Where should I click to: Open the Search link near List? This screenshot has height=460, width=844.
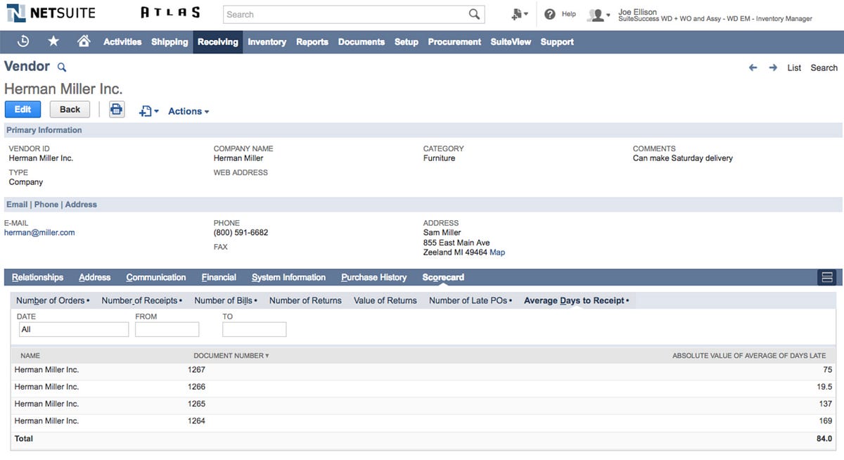824,68
